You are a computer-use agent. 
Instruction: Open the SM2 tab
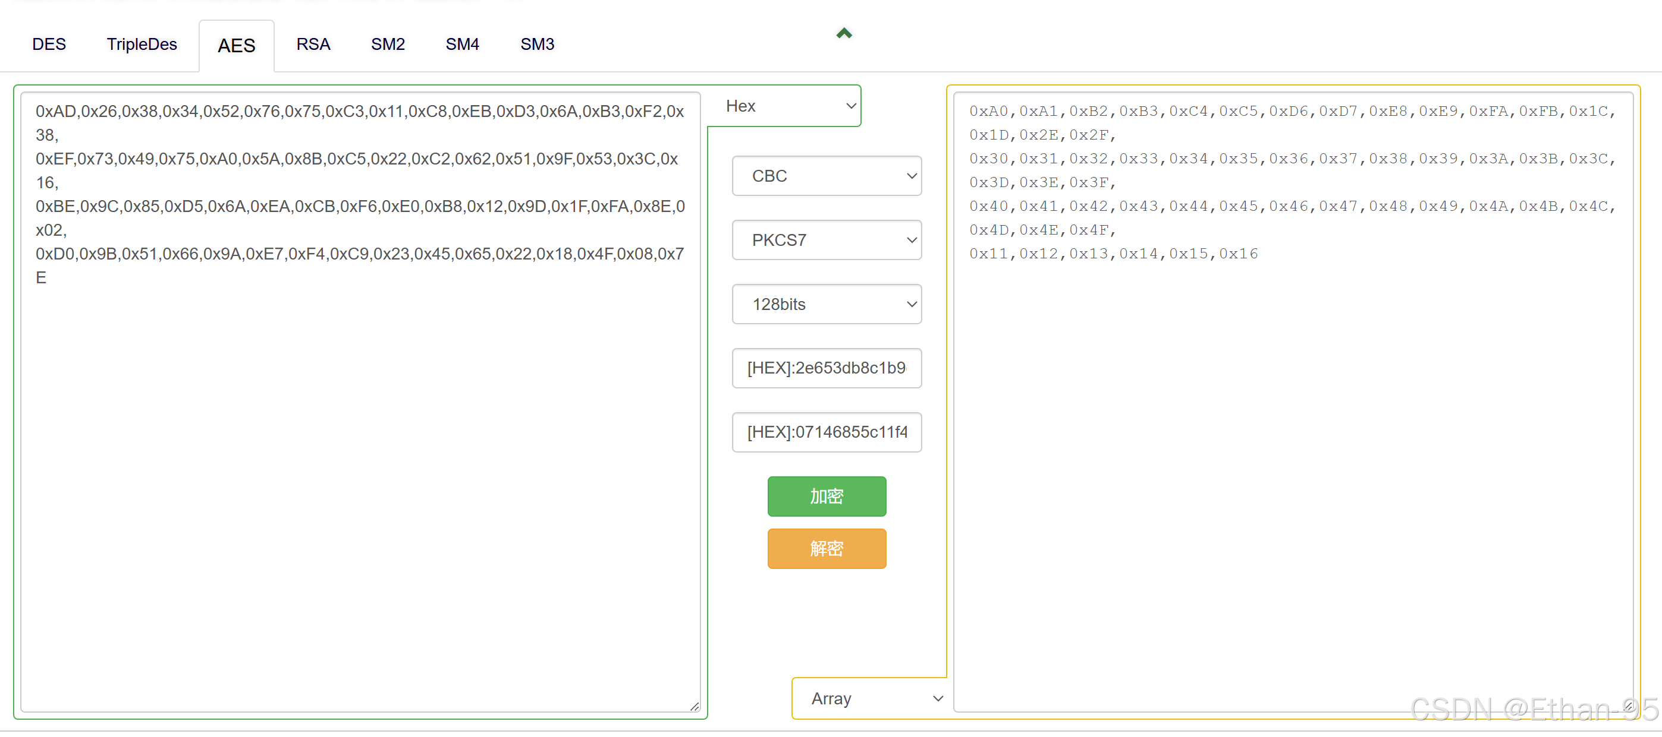coord(388,45)
